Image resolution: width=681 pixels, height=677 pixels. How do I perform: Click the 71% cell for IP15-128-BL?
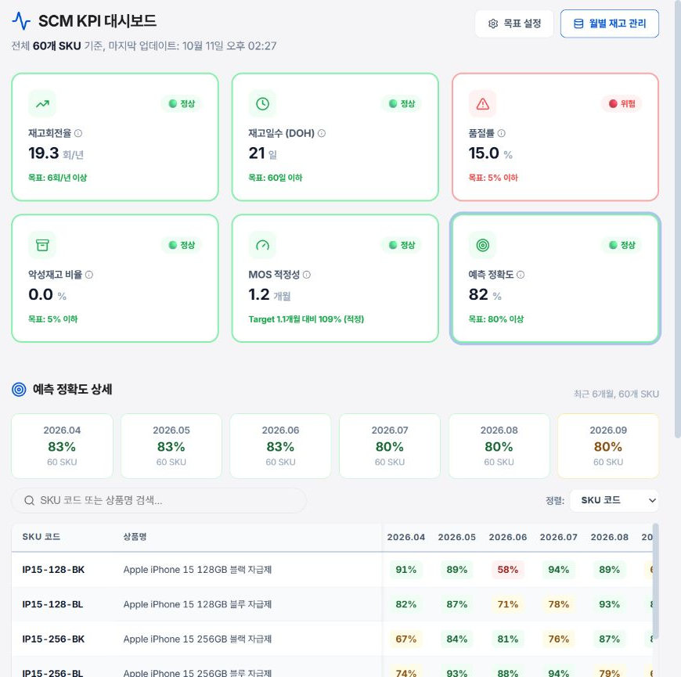click(508, 604)
